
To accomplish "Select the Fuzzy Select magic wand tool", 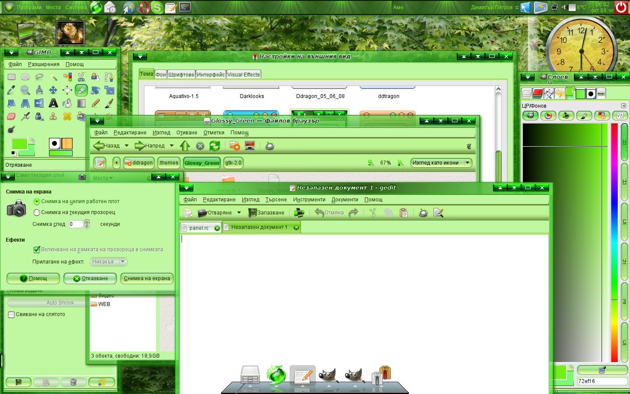I will point(53,77).
